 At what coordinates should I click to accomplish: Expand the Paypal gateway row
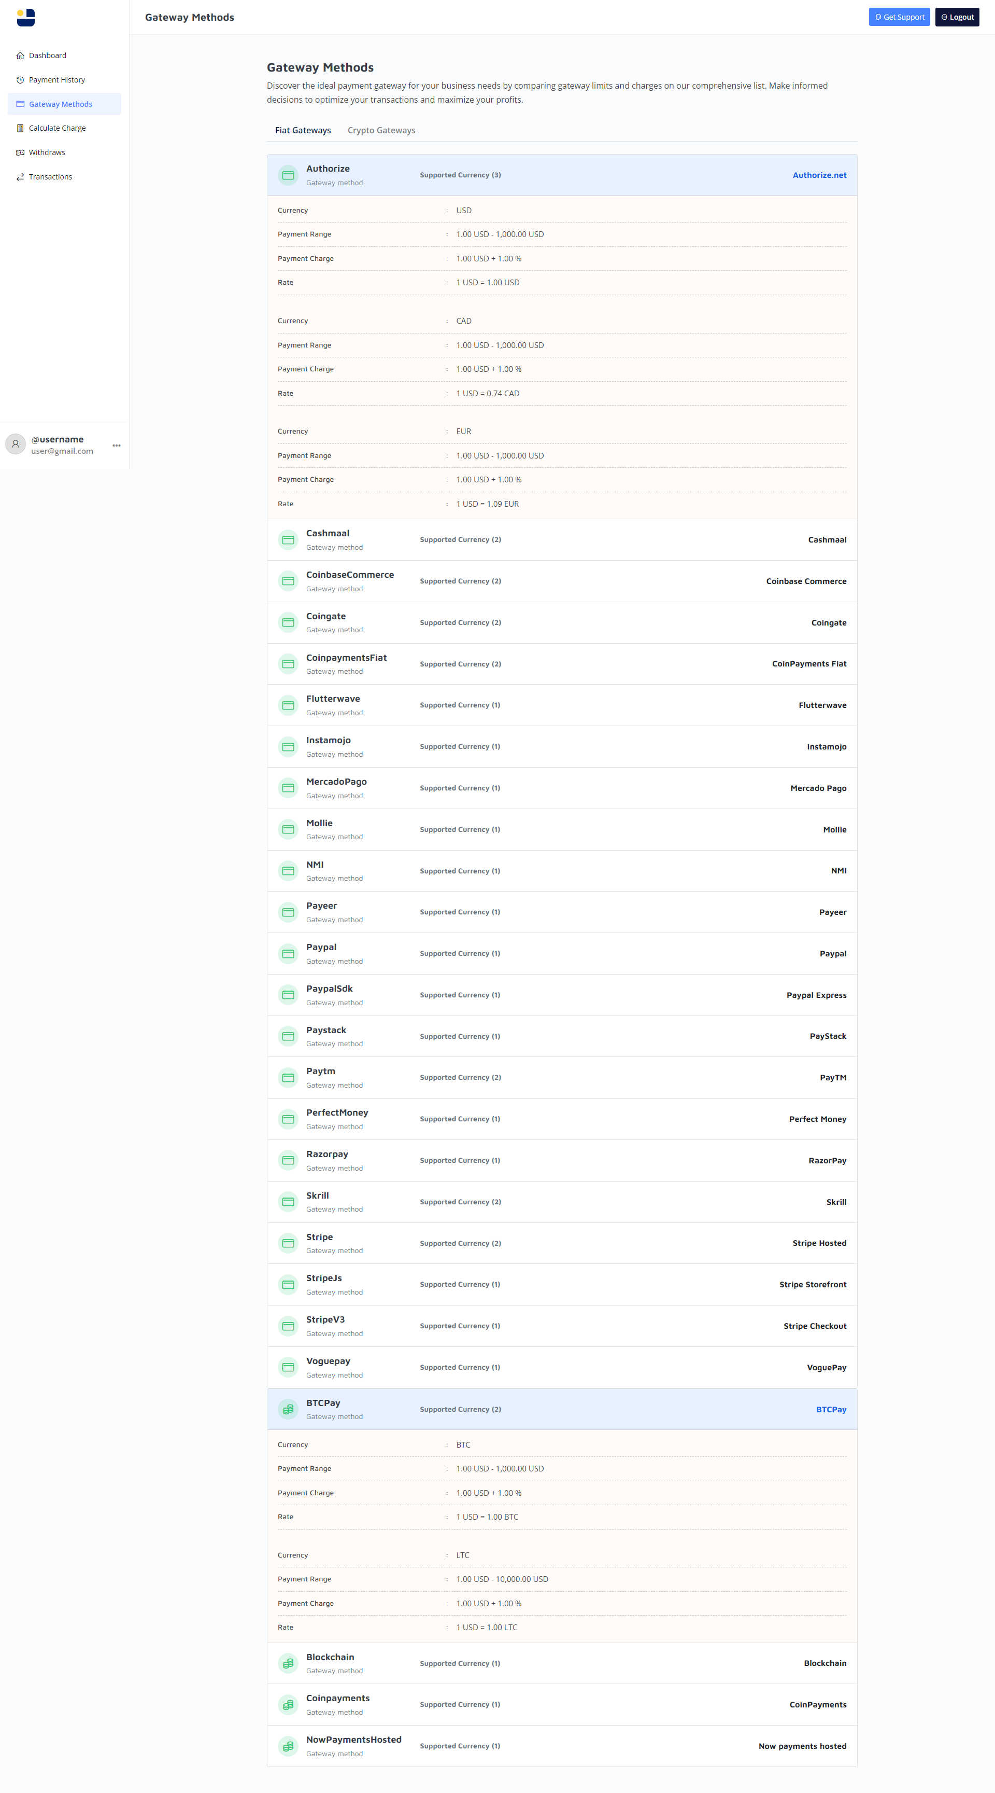click(562, 954)
